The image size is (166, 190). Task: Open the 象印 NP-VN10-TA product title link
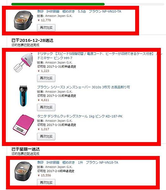[79, 11]
